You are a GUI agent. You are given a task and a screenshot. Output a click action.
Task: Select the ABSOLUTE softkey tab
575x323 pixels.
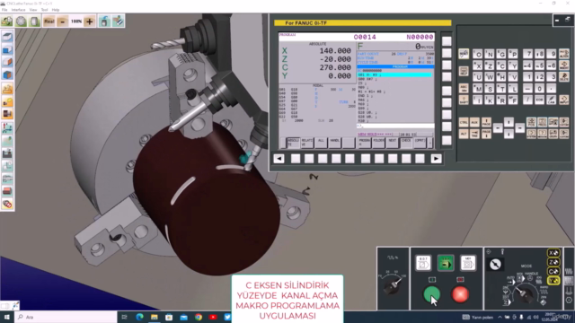pos(293,143)
